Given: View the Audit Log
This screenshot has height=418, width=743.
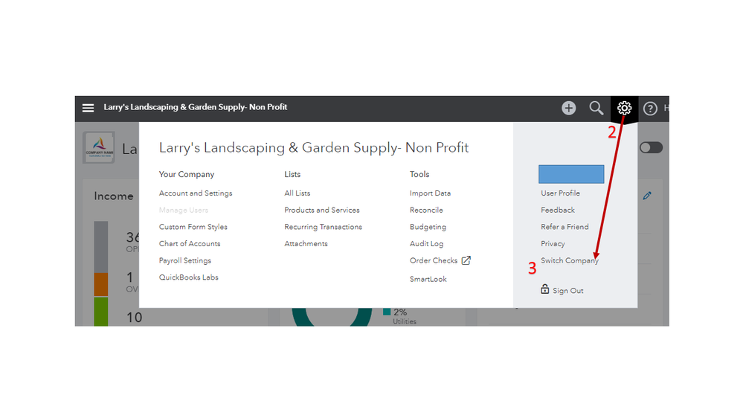Looking at the screenshot, I should (x=426, y=244).
